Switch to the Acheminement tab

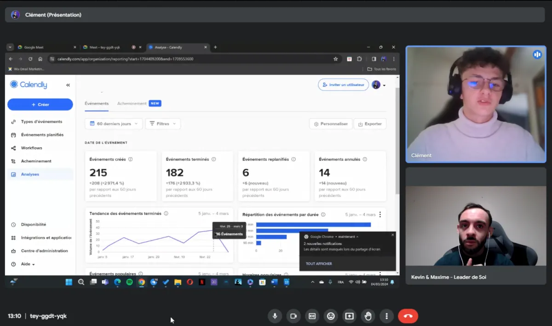pyautogui.click(x=132, y=103)
